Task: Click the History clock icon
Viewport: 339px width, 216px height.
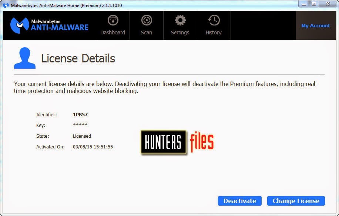Action: tap(214, 20)
